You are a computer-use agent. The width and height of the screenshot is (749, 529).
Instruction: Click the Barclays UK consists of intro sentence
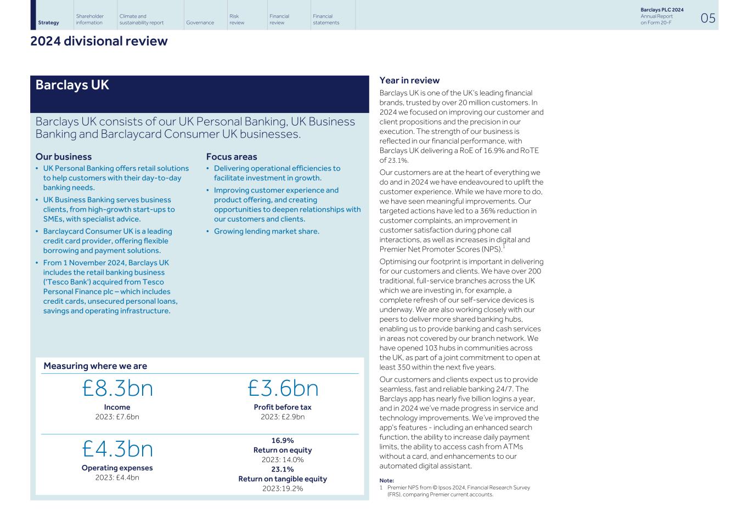[x=195, y=128]
